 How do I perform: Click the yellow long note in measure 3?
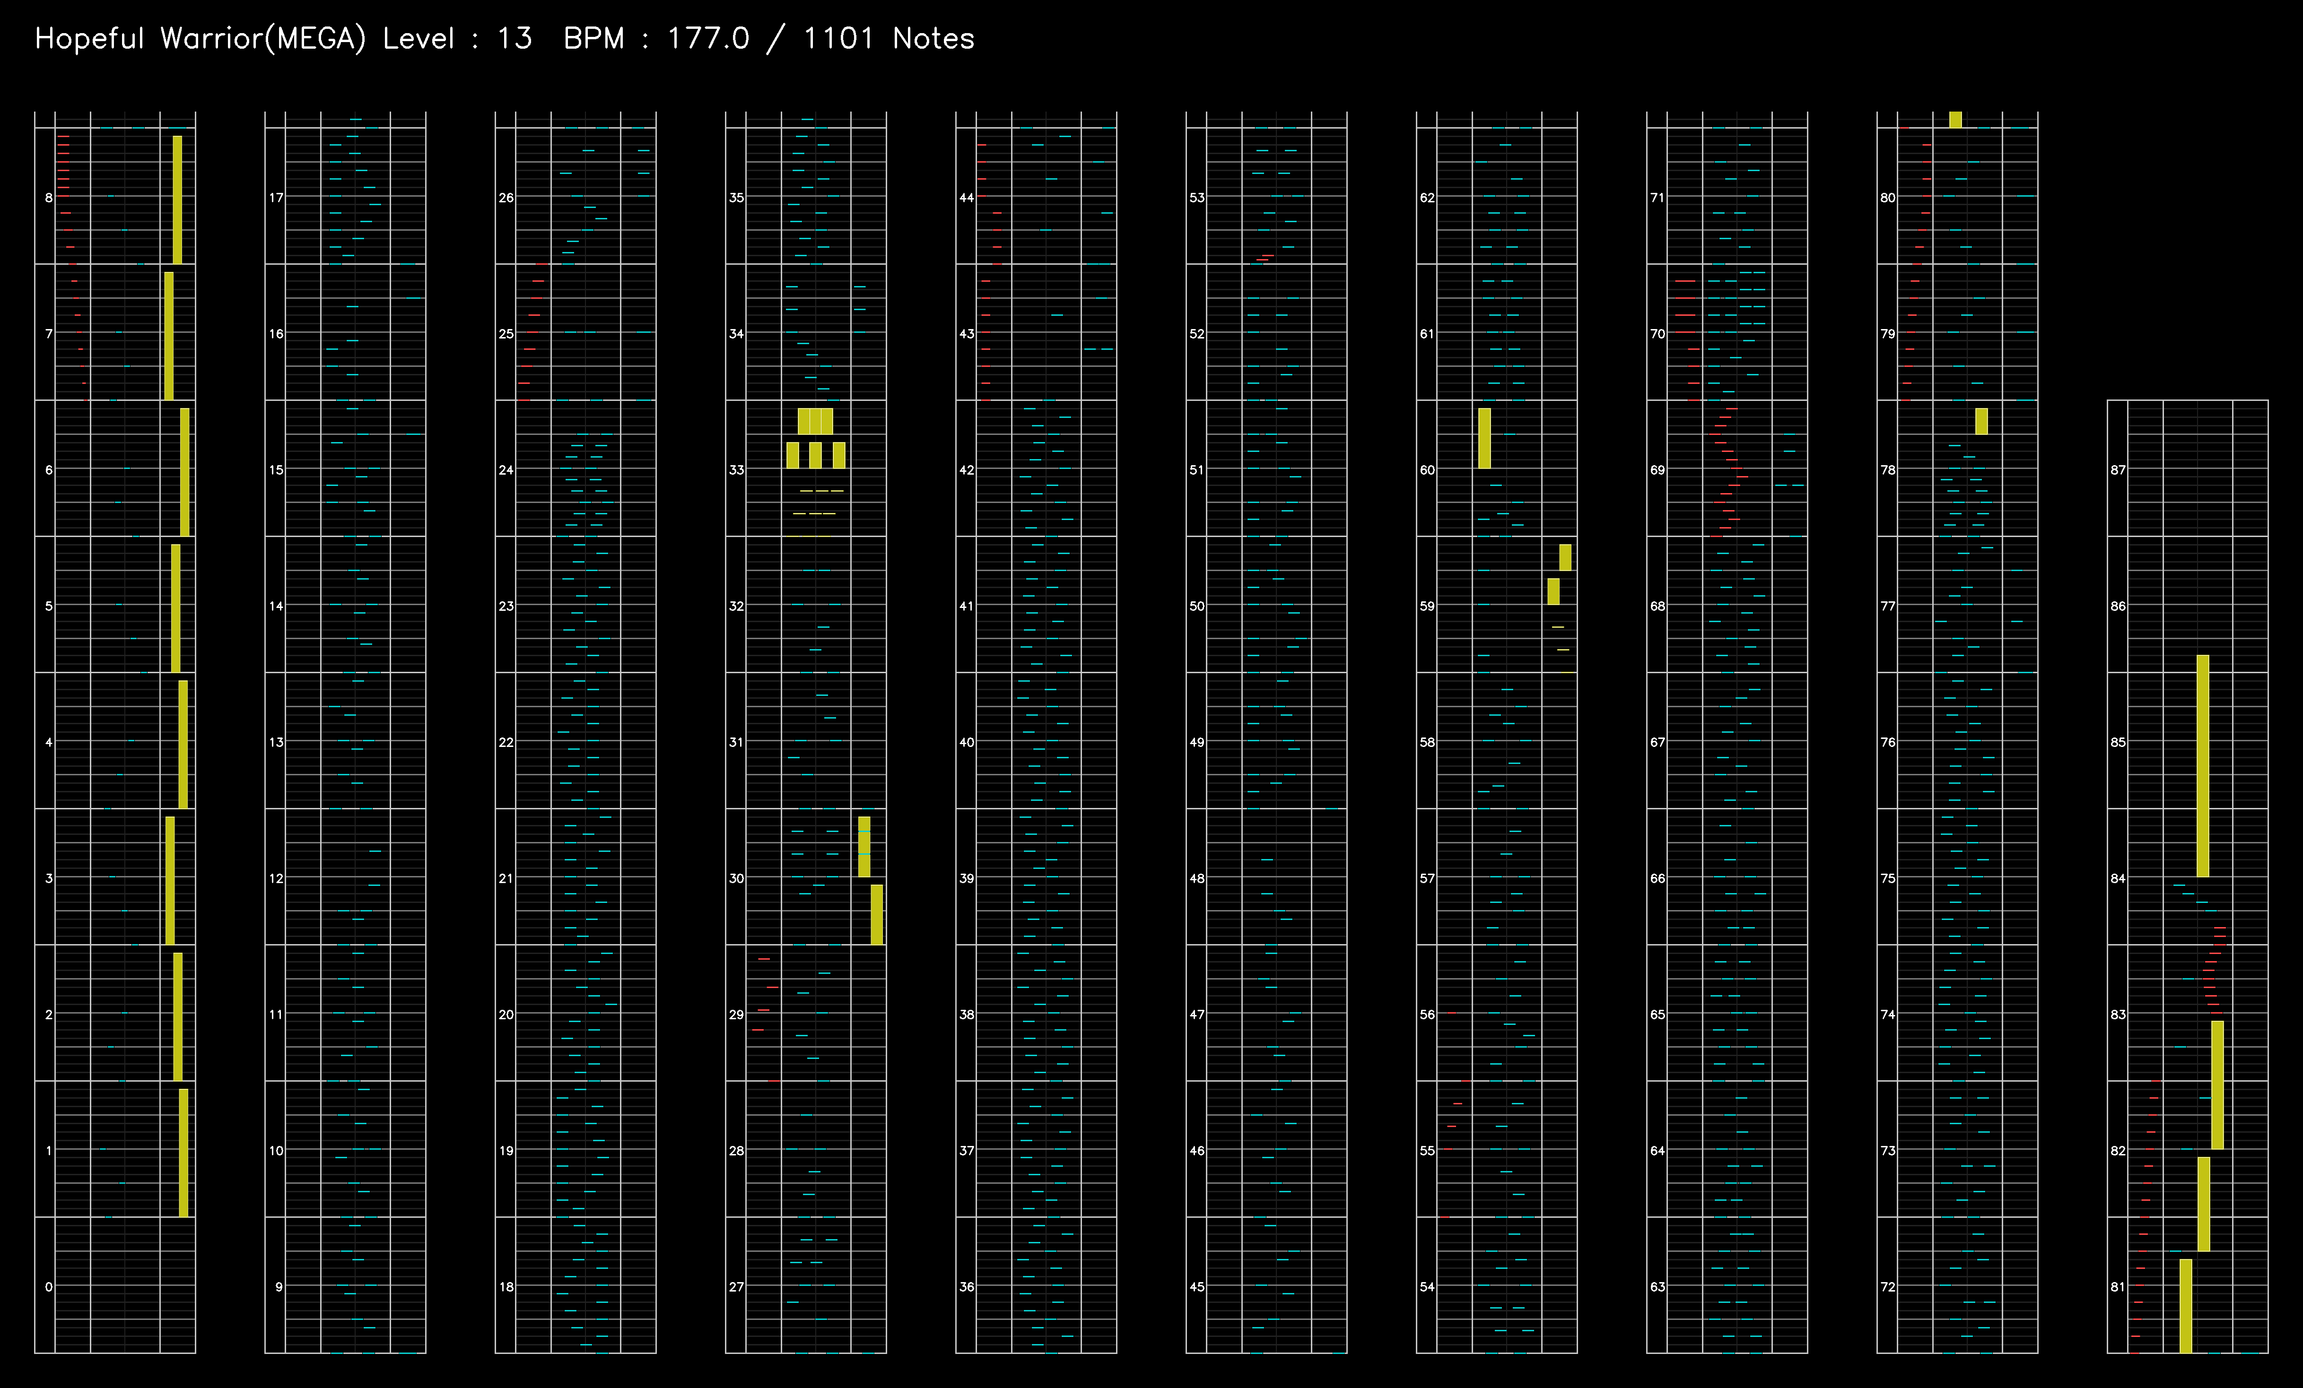170,880
